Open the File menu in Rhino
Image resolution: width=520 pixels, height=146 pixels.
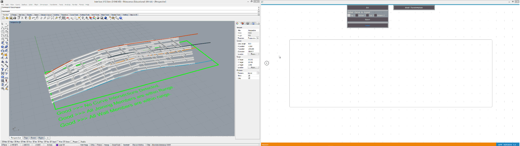2,5
